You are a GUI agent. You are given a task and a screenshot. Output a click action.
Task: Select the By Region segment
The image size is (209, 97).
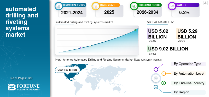pos(188,92)
